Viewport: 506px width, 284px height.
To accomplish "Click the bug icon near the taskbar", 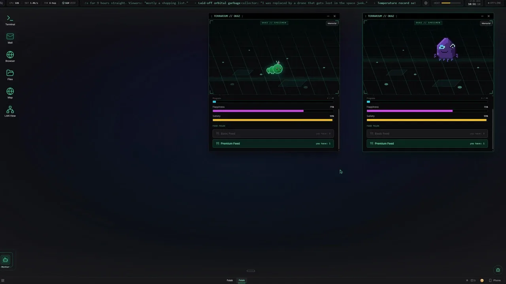I will tap(498, 270).
